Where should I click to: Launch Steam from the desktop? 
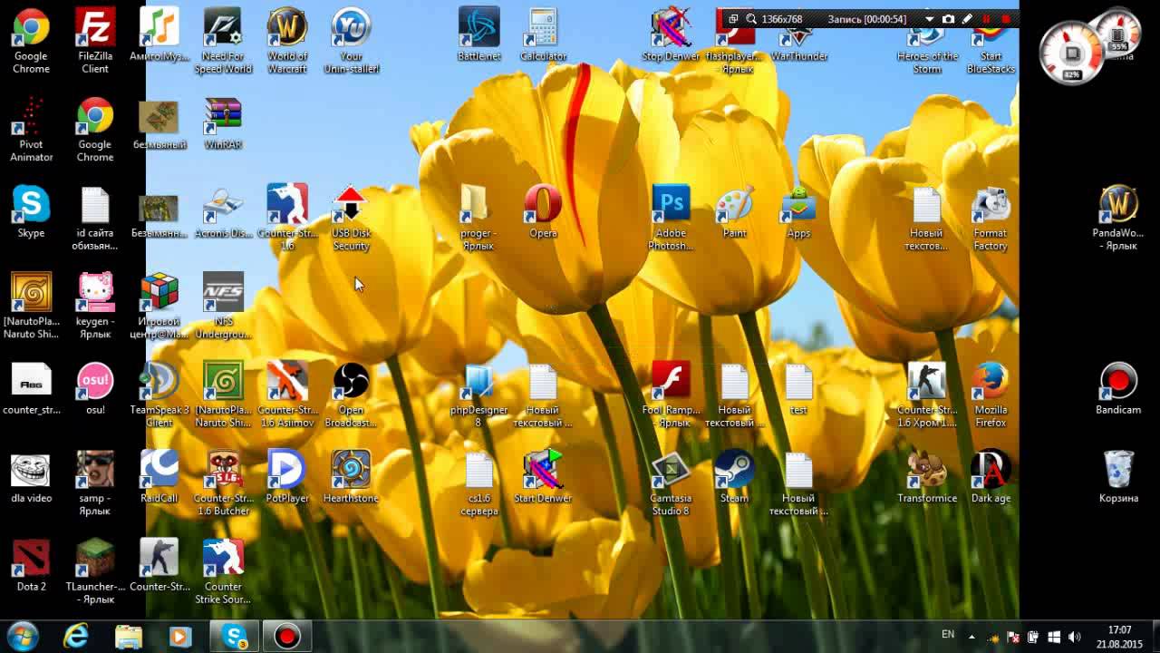(734, 476)
